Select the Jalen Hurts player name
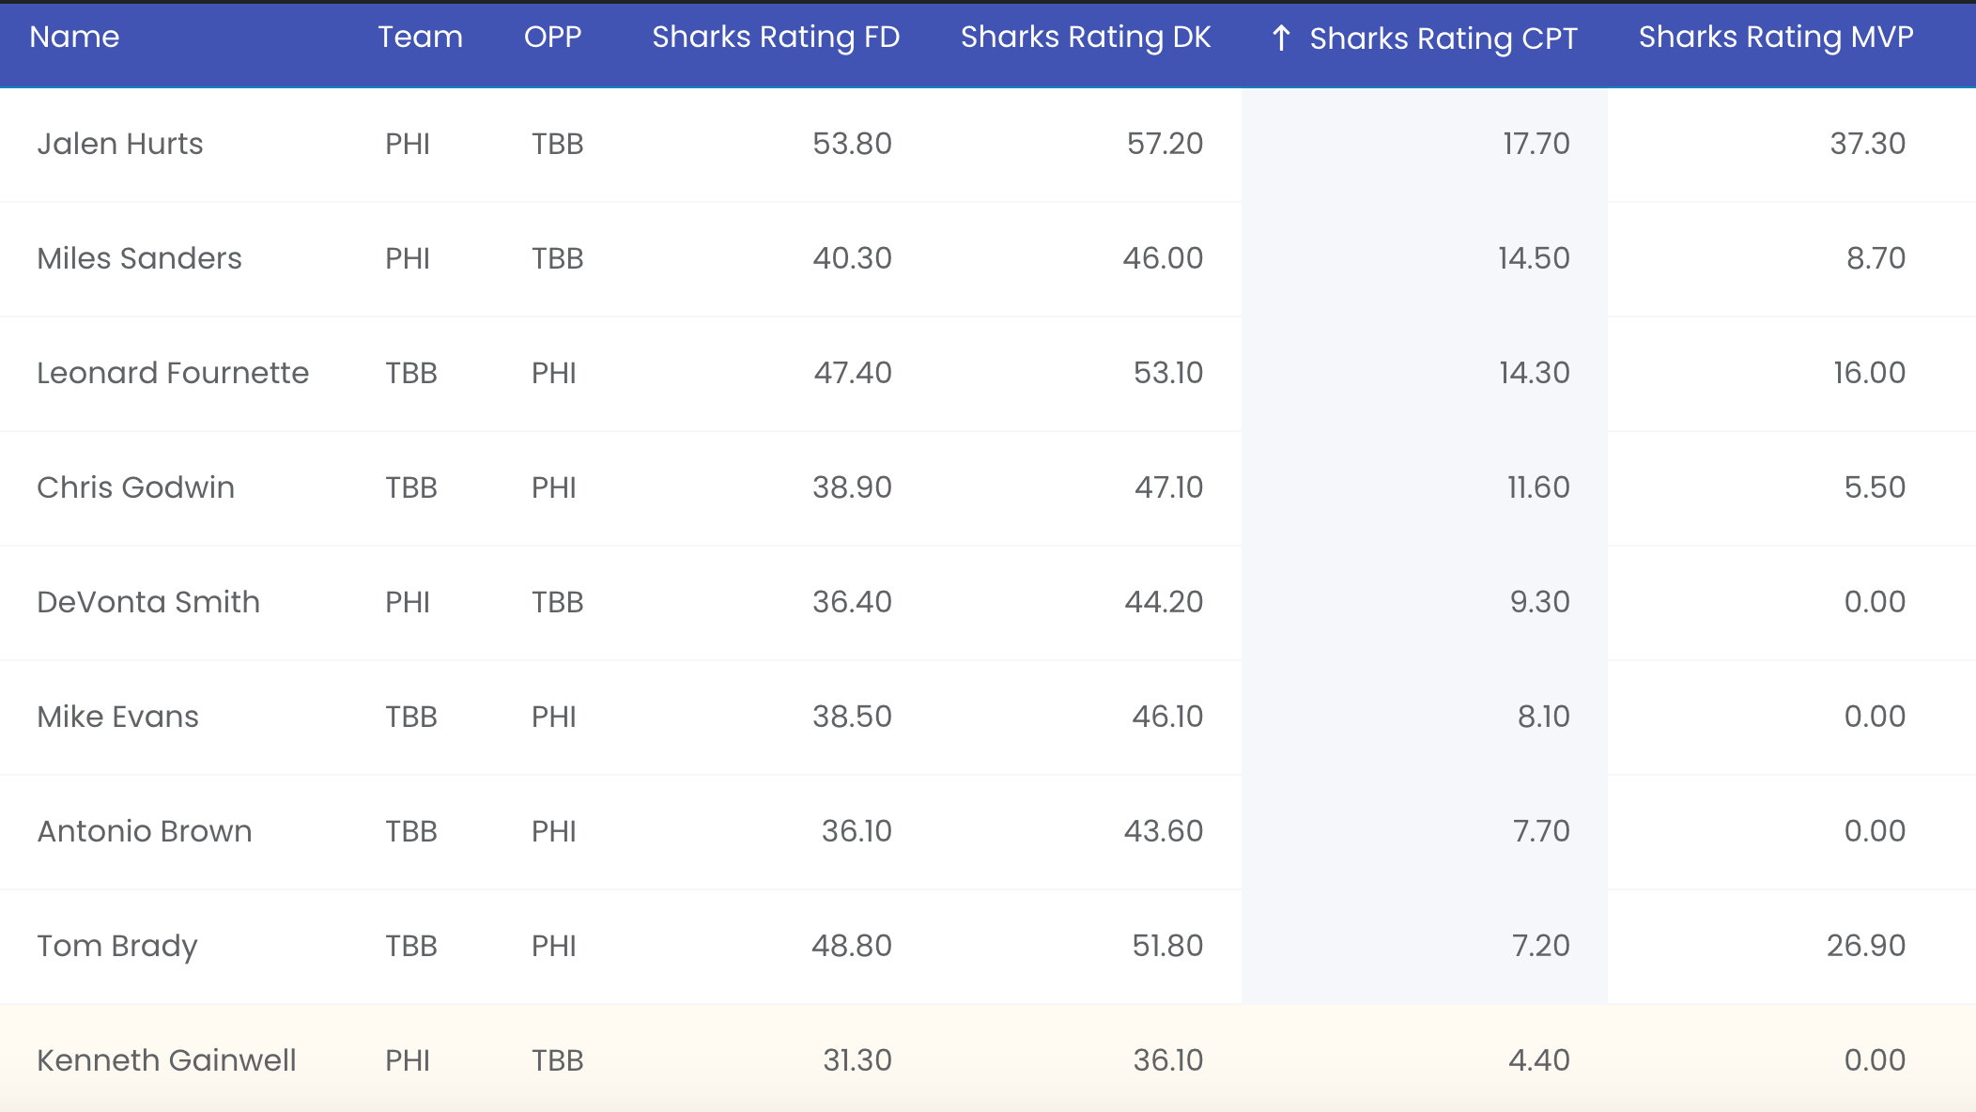The image size is (1976, 1112). tap(120, 144)
